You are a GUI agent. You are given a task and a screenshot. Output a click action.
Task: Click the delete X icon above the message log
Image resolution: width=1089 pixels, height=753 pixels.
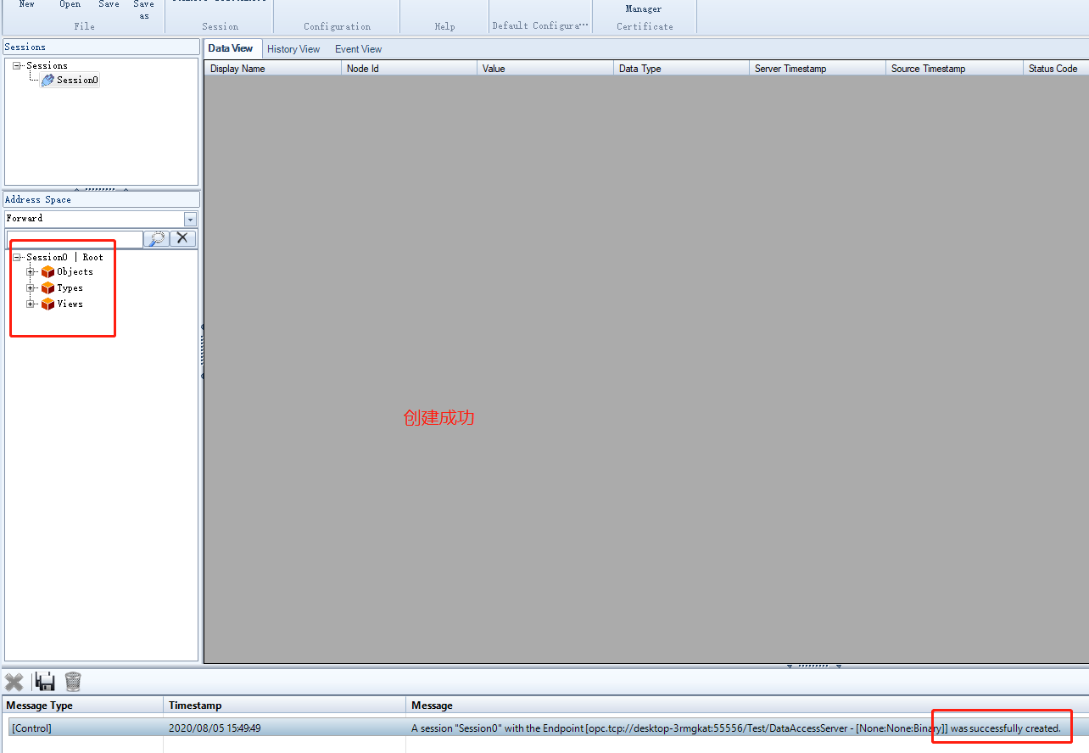pos(14,682)
